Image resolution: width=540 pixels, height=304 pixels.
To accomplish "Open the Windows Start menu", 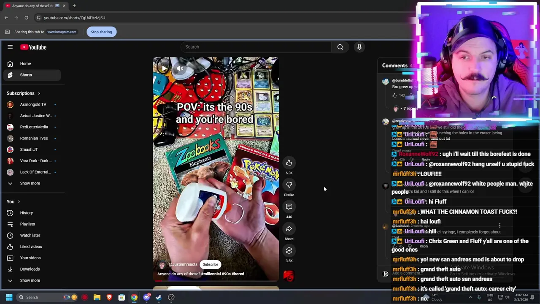I will tap(9, 297).
